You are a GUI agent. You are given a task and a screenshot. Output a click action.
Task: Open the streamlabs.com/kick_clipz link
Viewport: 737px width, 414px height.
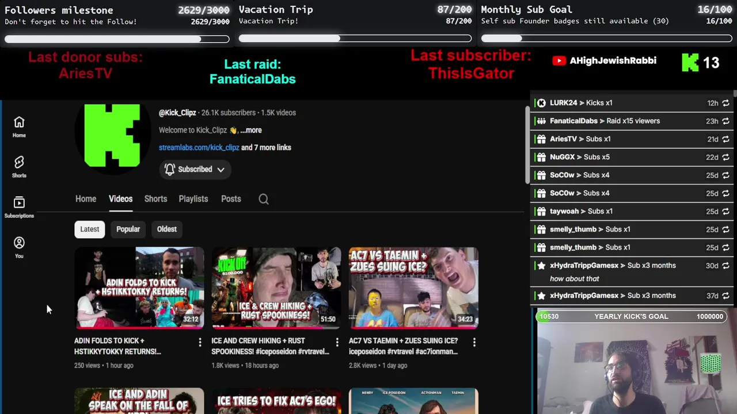point(199,147)
